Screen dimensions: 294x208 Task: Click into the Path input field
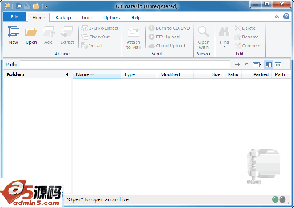[125, 65]
